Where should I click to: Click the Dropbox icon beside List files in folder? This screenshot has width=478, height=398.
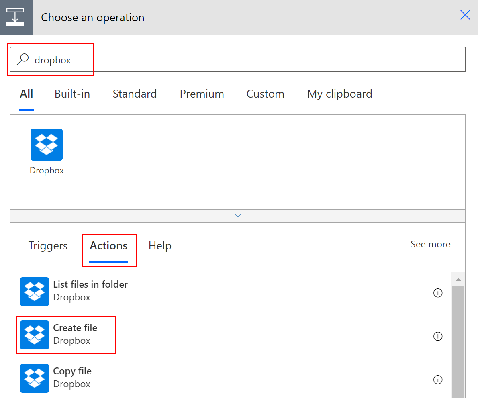[x=34, y=292]
